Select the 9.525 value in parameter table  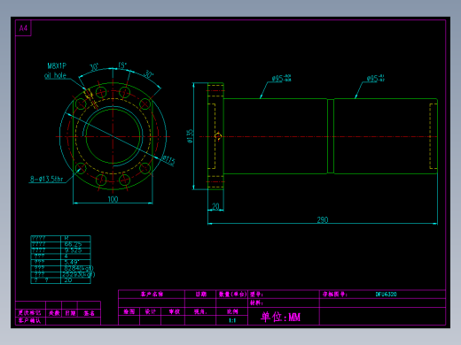coord(73,250)
